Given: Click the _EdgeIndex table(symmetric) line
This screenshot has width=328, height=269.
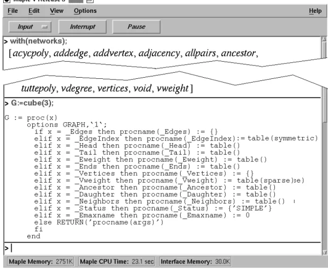Looking at the screenshot, I should (x=176, y=139).
